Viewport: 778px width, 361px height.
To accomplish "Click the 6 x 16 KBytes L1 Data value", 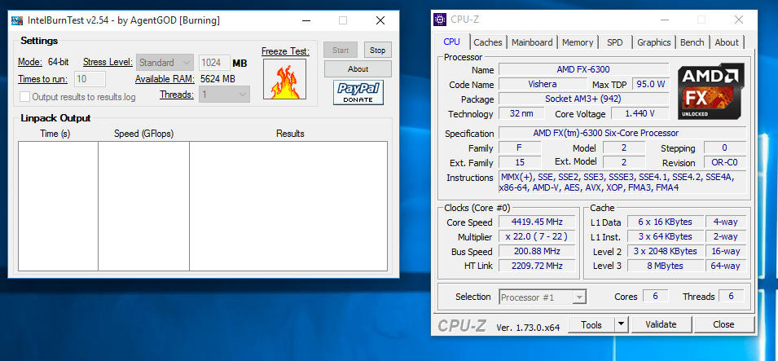I will 665,222.
